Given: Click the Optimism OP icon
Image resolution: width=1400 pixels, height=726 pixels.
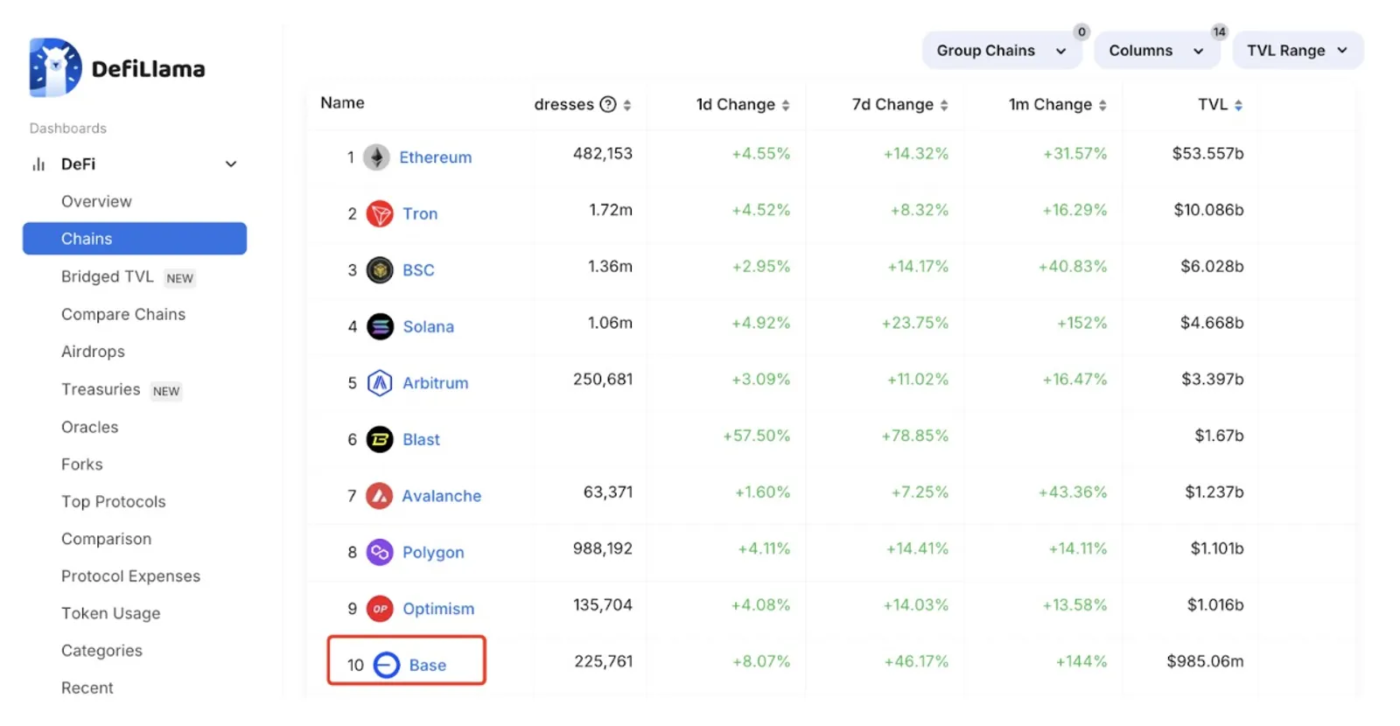Looking at the screenshot, I should [x=380, y=609].
